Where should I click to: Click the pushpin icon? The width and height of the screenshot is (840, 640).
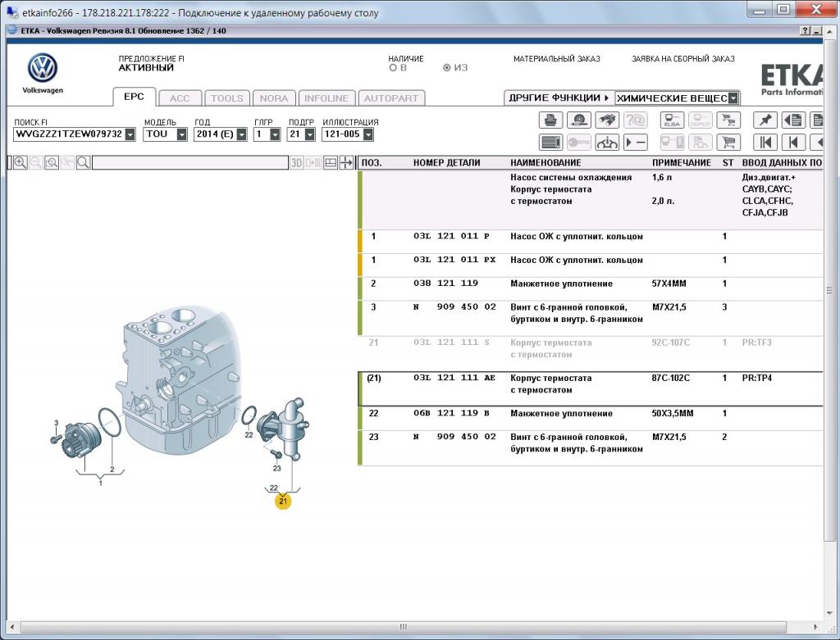(x=765, y=120)
